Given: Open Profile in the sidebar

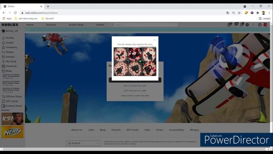Looking at the screenshot, I should click(8, 38).
